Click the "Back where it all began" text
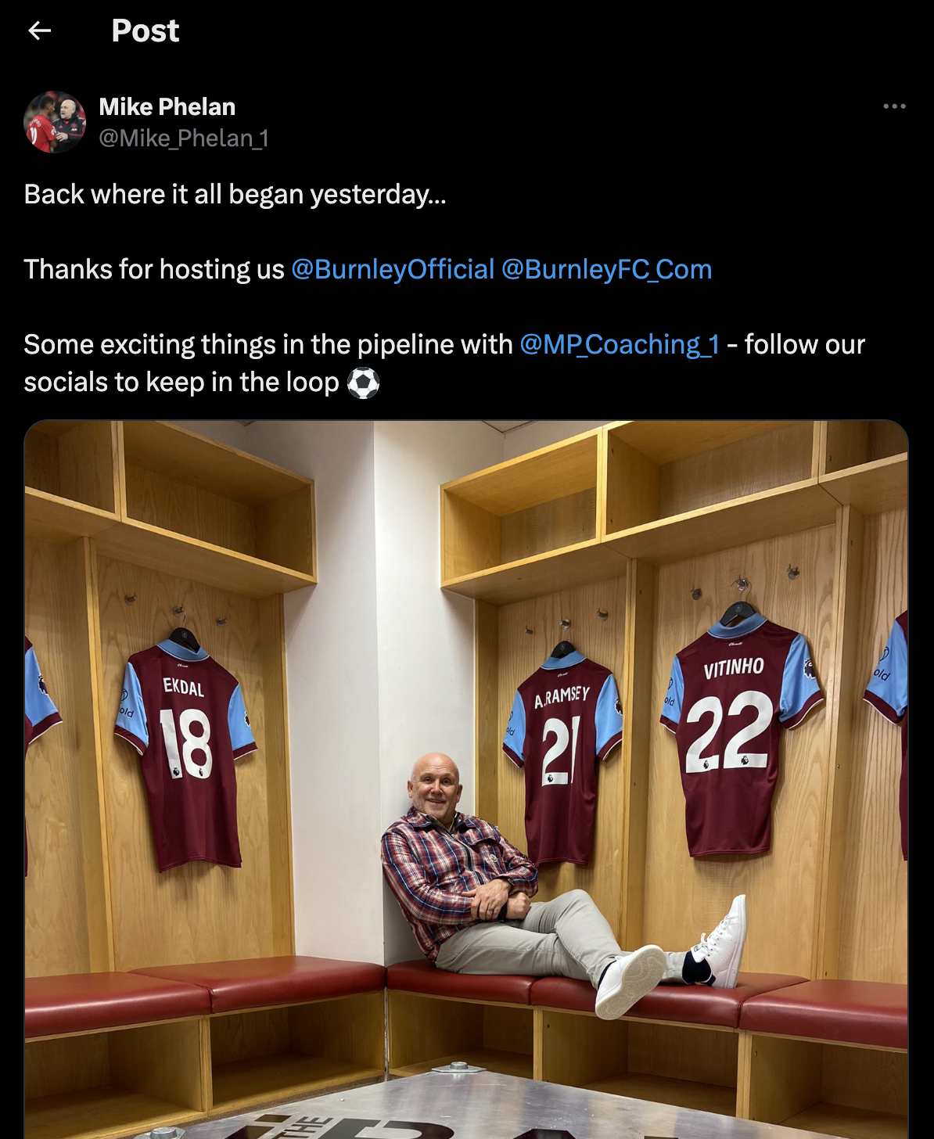This screenshot has width=934, height=1139. coord(235,194)
